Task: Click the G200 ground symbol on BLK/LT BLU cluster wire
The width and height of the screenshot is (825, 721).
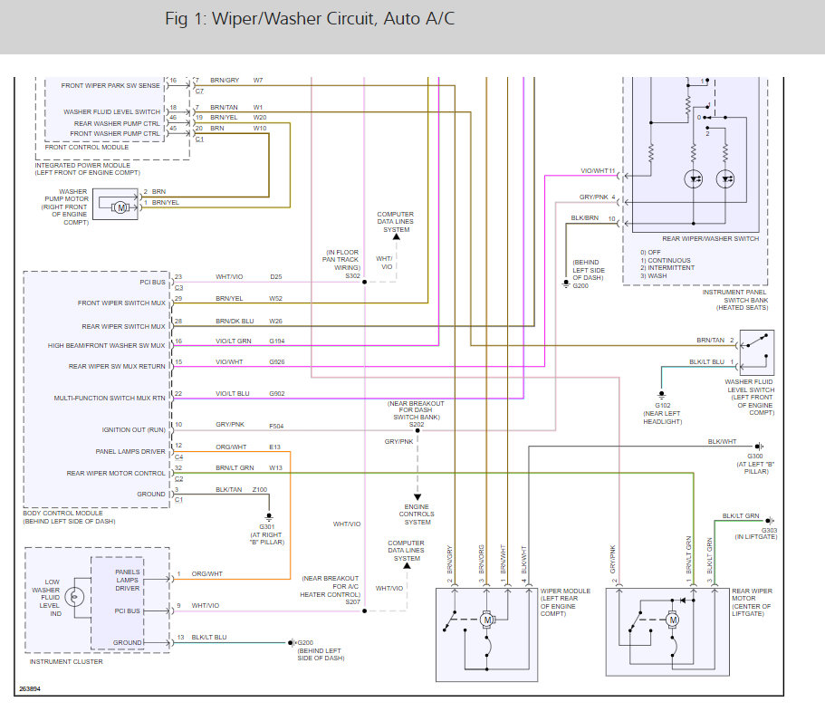Action: [291, 642]
